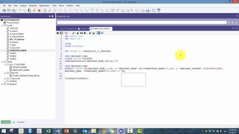Open Word from the Windows taskbar
Viewport: 239px width, 134px height.
tap(57, 131)
